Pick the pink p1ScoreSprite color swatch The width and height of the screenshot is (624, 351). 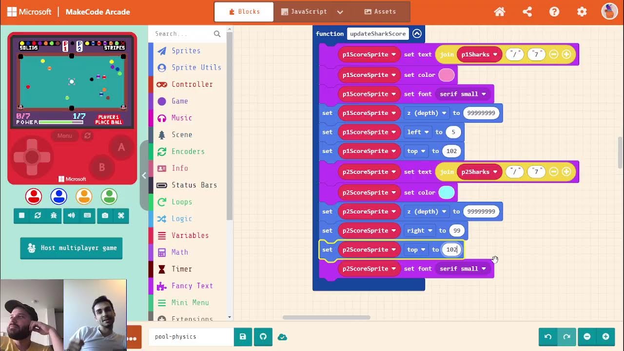(x=447, y=75)
